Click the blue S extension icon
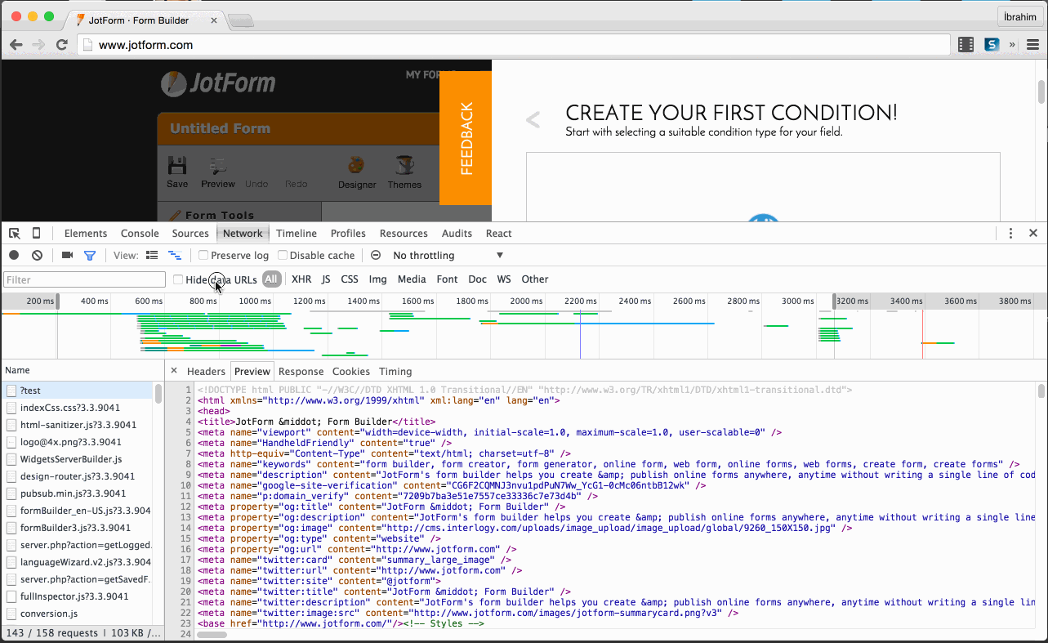This screenshot has width=1048, height=643. [992, 45]
